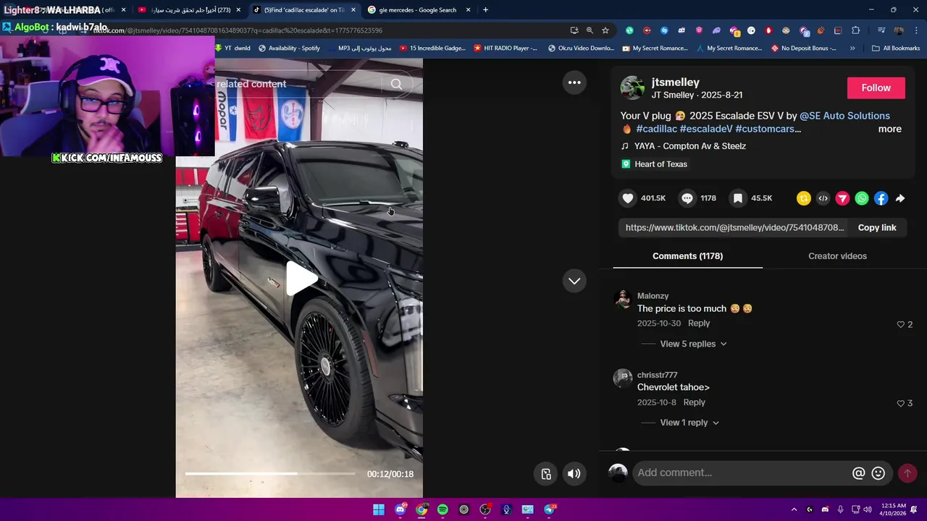Like chrisstr777's comment

coord(901,404)
